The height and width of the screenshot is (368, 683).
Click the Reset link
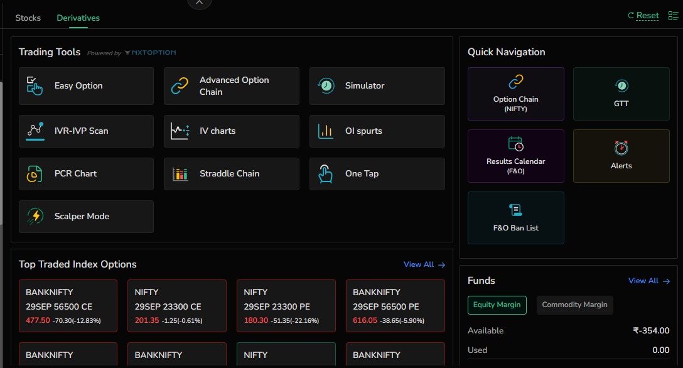[647, 16]
